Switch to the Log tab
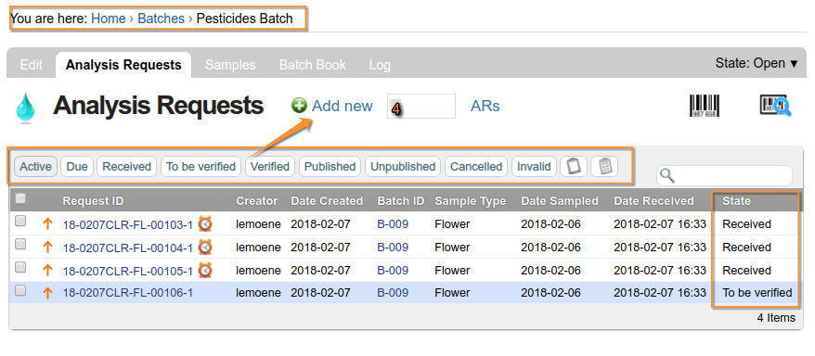This screenshot has width=815, height=356. [x=380, y=65]
